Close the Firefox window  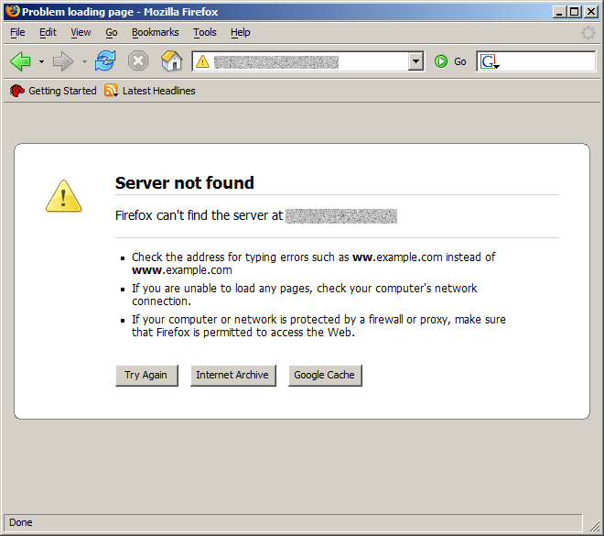point(591,12)
